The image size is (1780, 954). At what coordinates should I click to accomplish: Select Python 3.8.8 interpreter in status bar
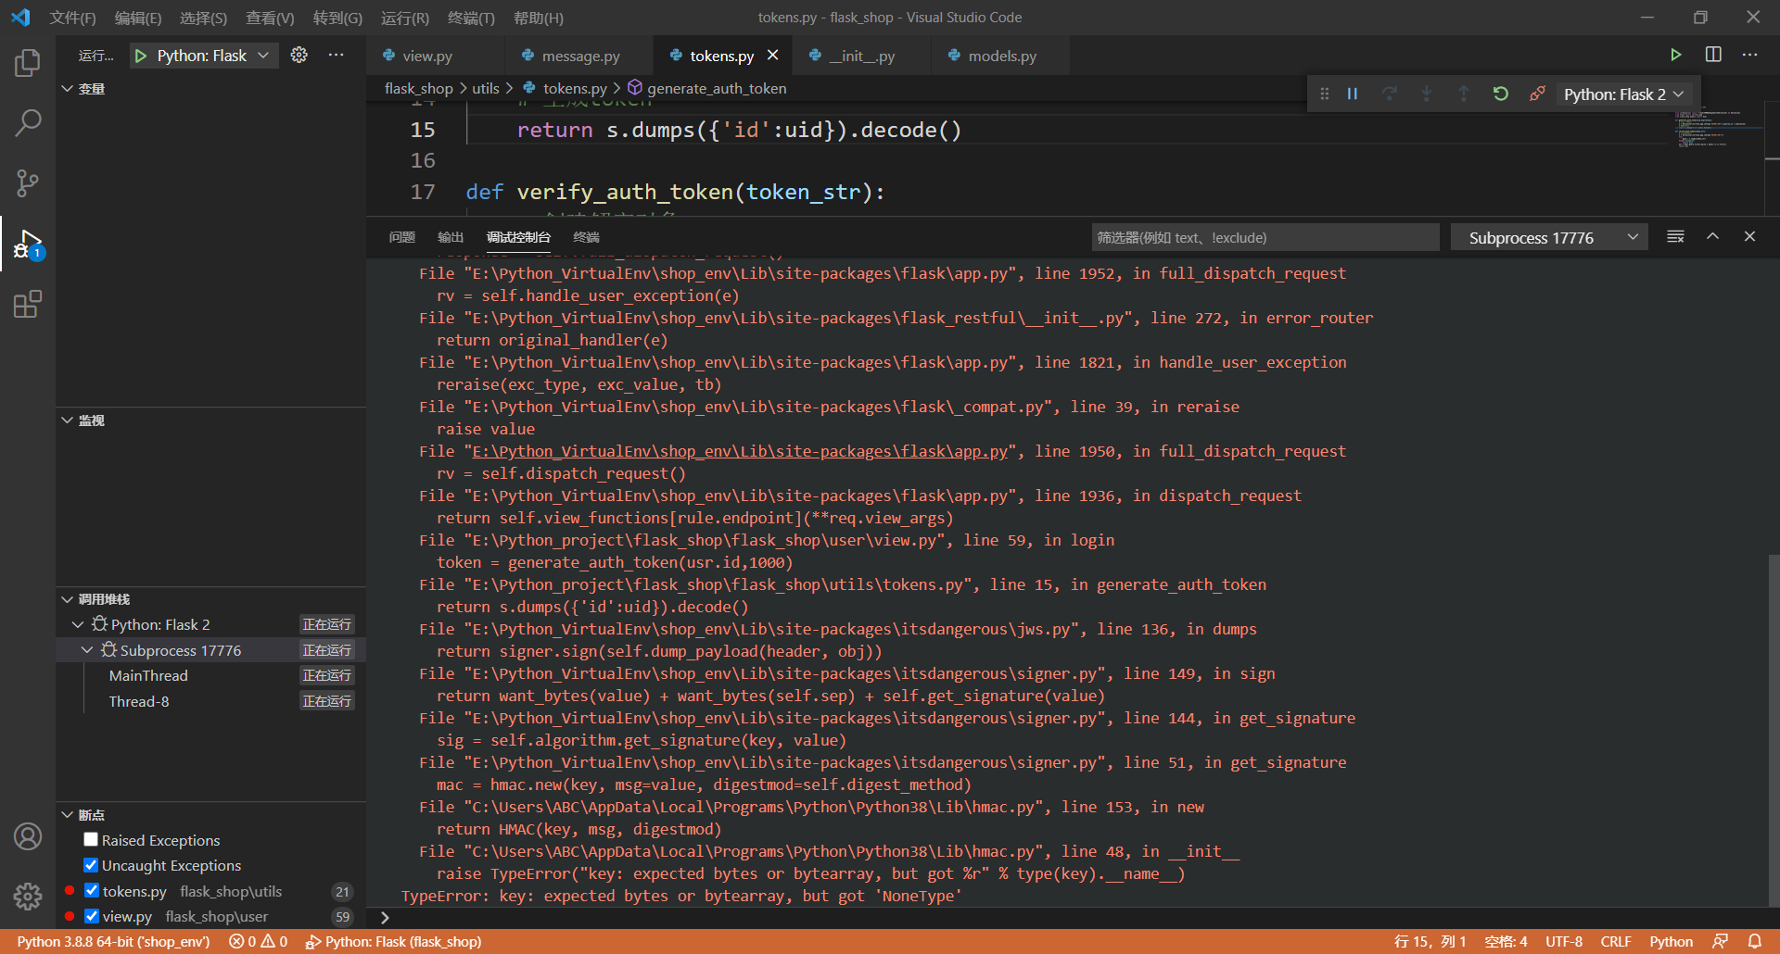(113, 941)
